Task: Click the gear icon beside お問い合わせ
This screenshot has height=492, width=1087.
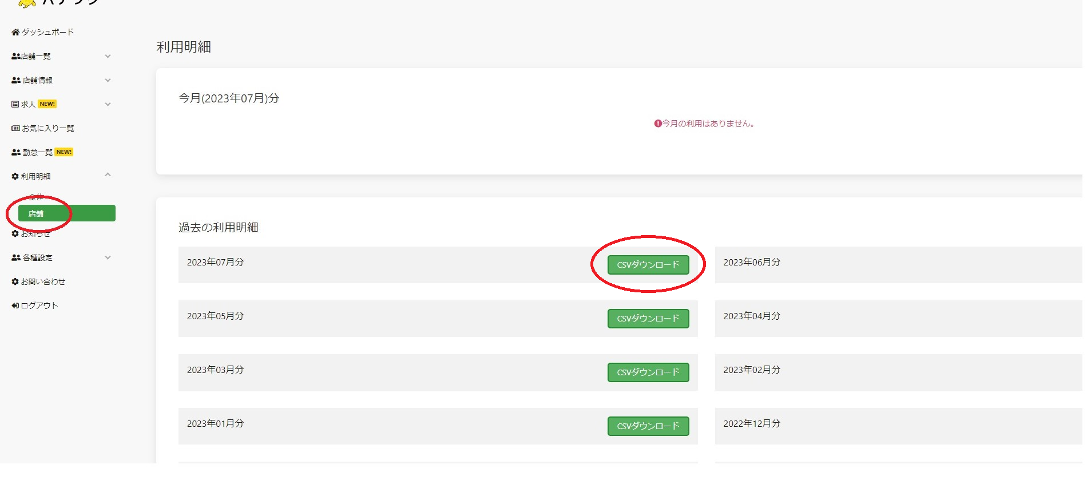Action: [x=15, y=281]
